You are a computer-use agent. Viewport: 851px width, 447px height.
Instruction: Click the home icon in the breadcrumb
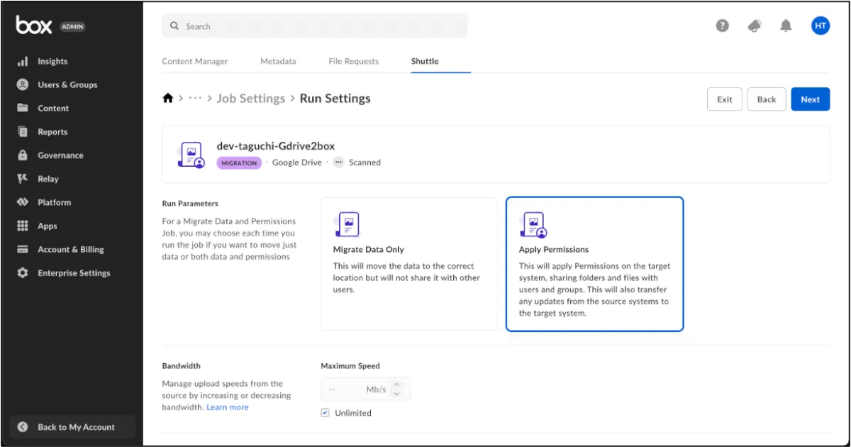point(168,99)
